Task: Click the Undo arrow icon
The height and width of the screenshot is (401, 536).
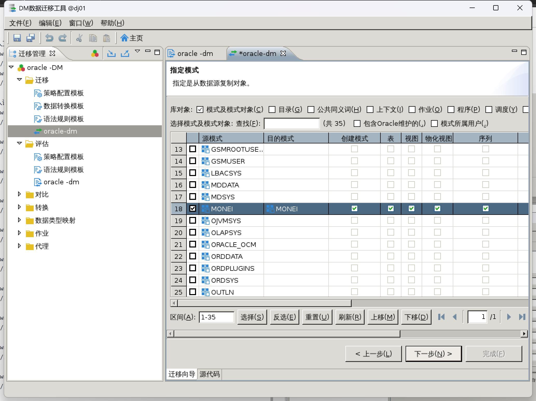Action: tap(49, 38)
